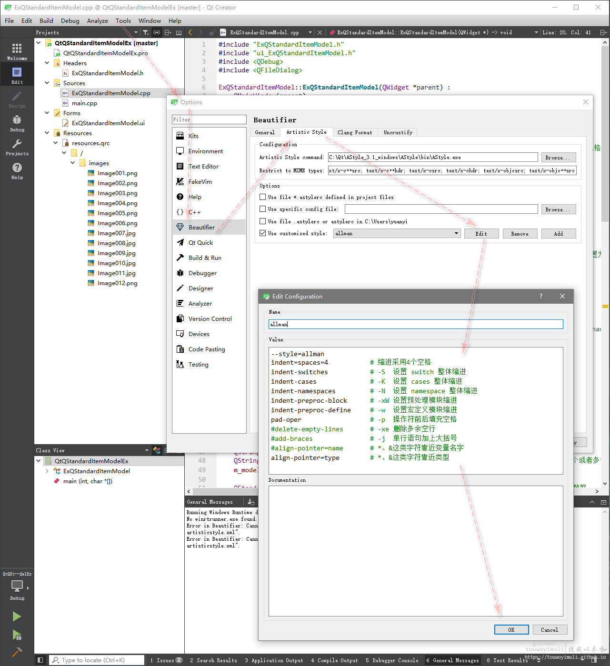Switch to the Uncrustify tab
Image resolution: width=610 pixels, height=666 pixels.
click(398, 132)
